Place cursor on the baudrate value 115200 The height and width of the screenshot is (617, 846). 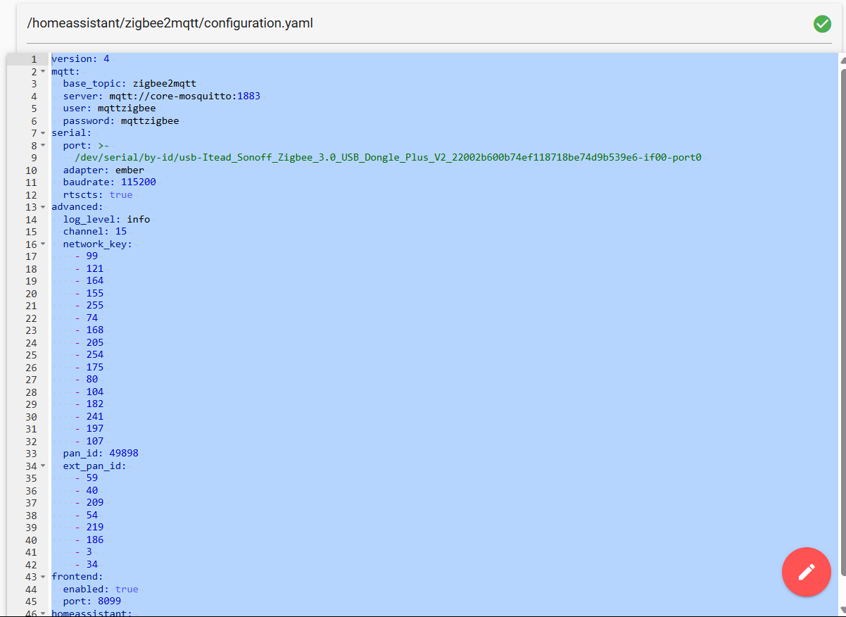(138, 182)
